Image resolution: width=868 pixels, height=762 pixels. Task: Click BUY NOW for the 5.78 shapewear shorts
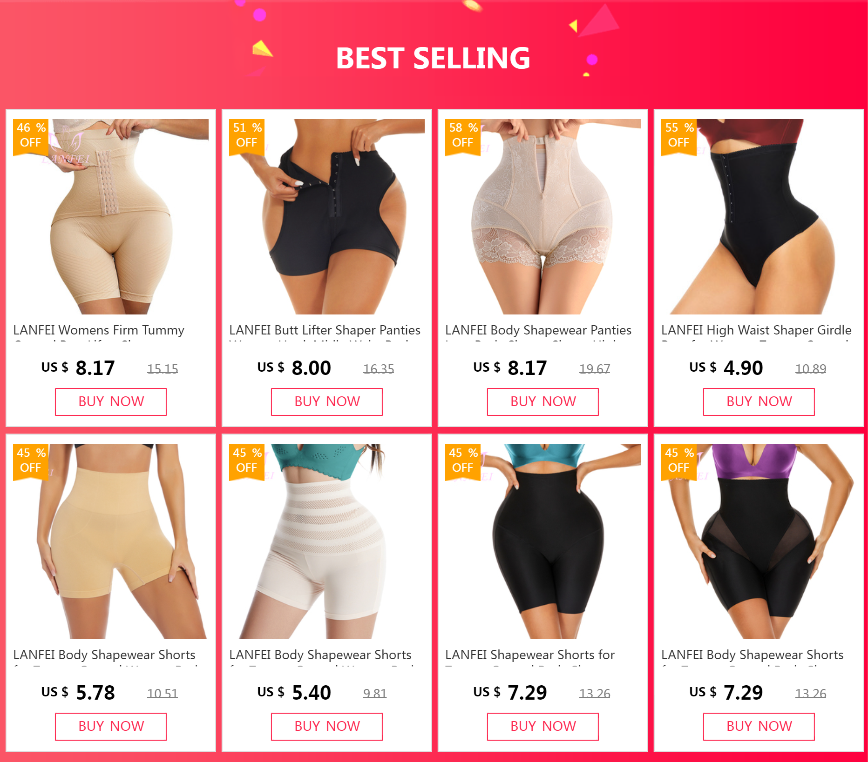click(111, 727)
